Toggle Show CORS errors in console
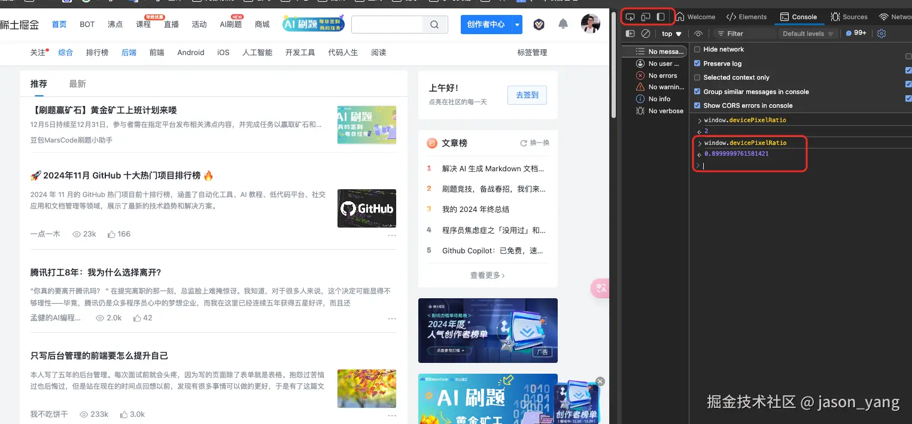Screen dimensions: 912x424 (697, 105)
